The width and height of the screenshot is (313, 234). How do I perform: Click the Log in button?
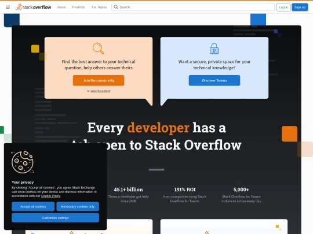tap(283, 7)
